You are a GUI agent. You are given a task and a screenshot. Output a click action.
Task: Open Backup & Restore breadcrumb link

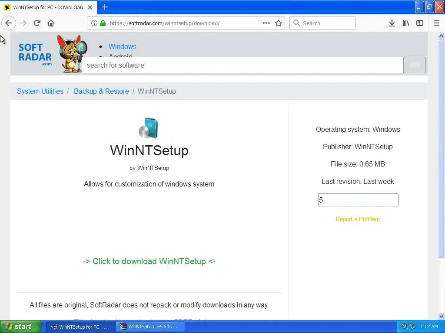(x=101, y=91)
